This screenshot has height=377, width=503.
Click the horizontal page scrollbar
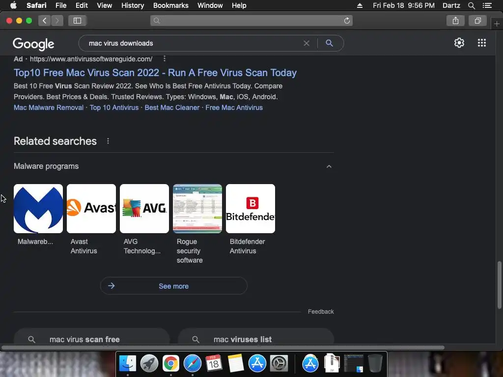(223, 348)
